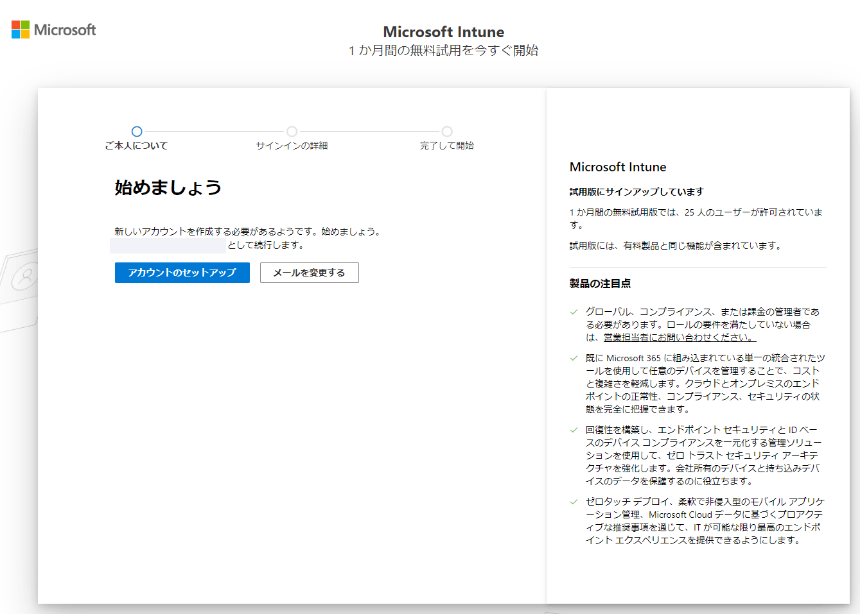This screenshot has height=614, width=860.
Task: Click the 試用版には、有料製品と同じ機能 text
Action: pos(676,246)
